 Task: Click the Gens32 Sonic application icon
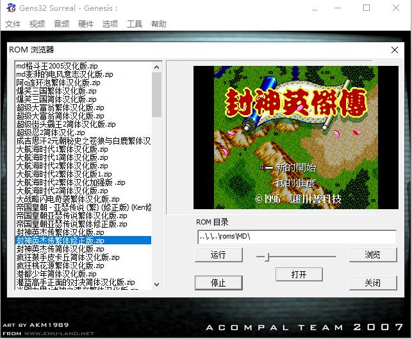(x=11, y=8)
